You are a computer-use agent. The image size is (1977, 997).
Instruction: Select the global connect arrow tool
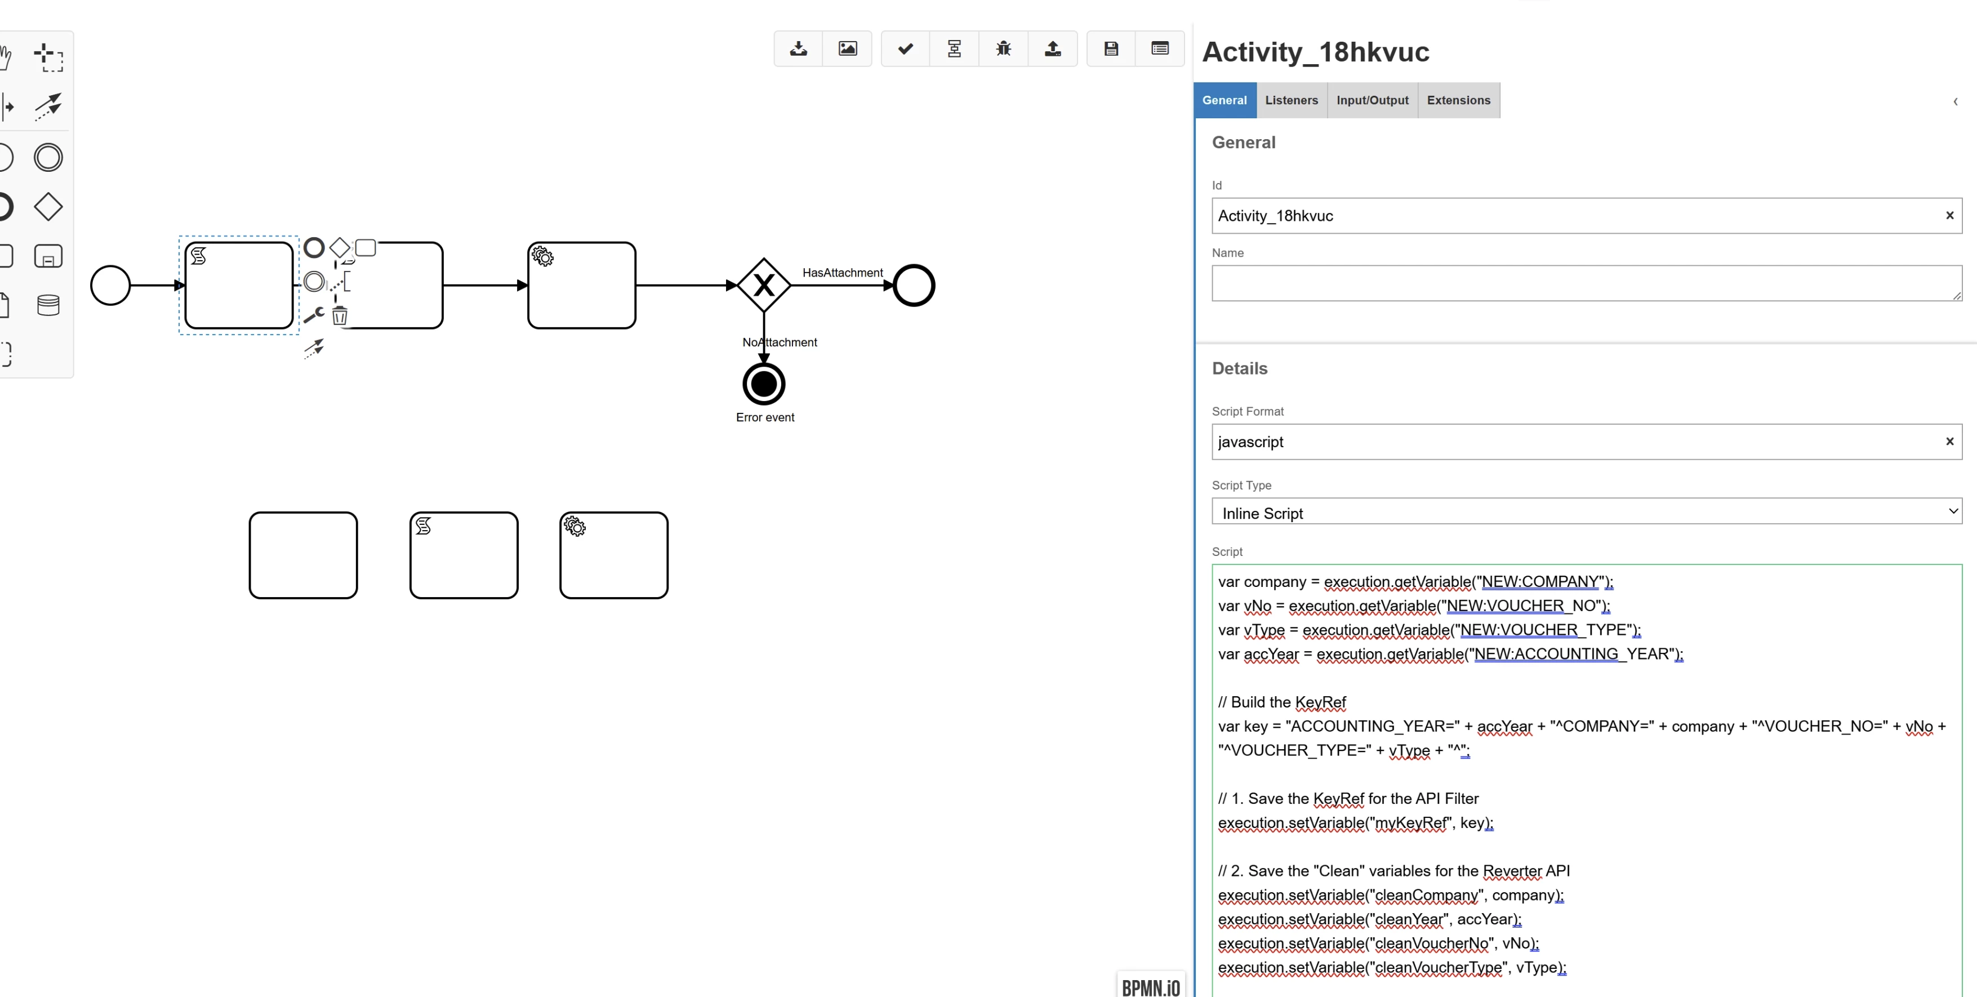coord(48,106)
